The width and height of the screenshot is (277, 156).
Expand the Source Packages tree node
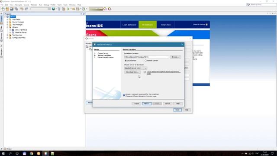[x=7, y=22]
